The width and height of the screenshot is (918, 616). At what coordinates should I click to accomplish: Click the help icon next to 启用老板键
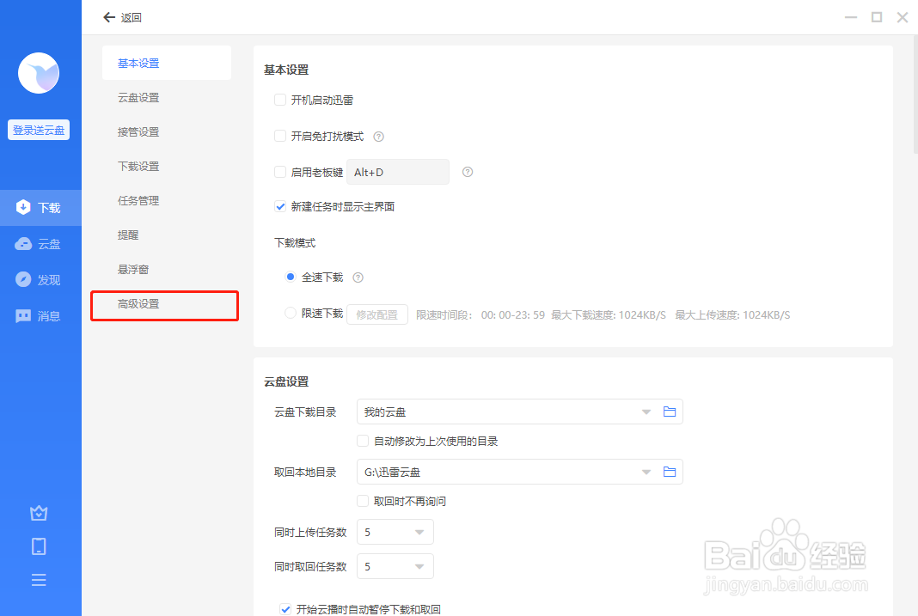click(467, 172)
